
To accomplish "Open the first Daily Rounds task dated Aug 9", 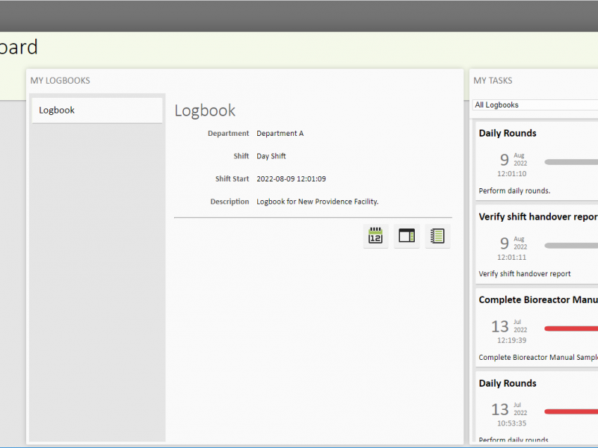I will [x=508, y=134].
